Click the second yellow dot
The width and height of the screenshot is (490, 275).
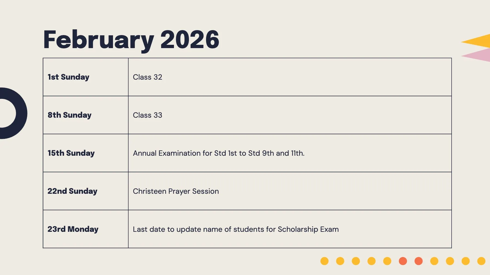340,261
